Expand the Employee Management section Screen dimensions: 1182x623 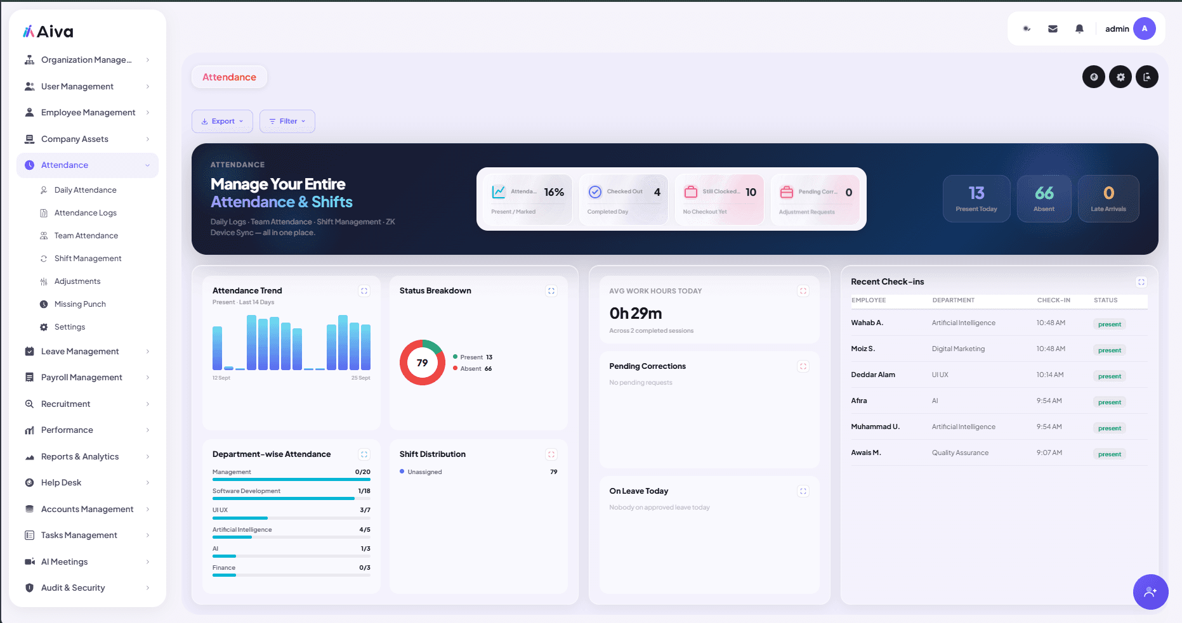coord(88,113)
